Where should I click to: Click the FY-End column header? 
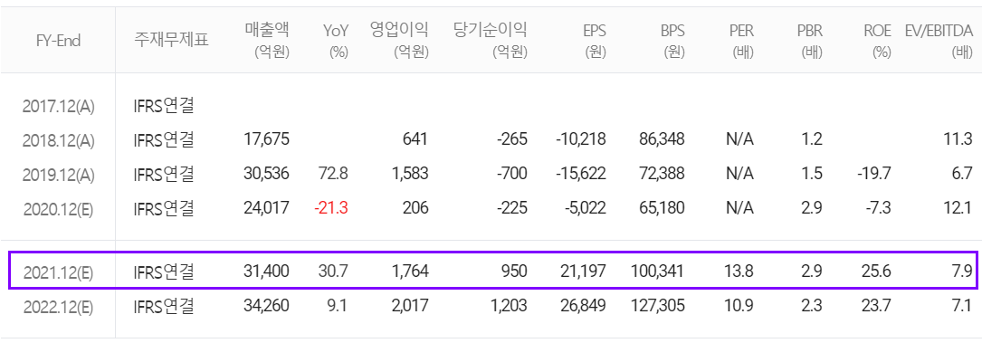(58, 41)
